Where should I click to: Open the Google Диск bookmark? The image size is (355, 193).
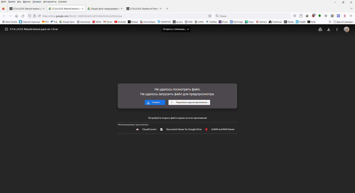pyautogui.click(x=67, y=22)
